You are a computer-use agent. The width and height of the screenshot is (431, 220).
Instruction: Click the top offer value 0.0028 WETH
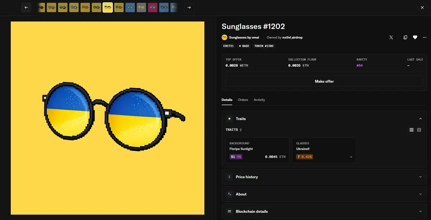(x=237, y=66)
